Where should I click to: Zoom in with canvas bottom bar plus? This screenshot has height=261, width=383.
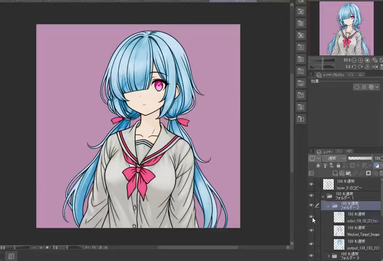(41, 248)
